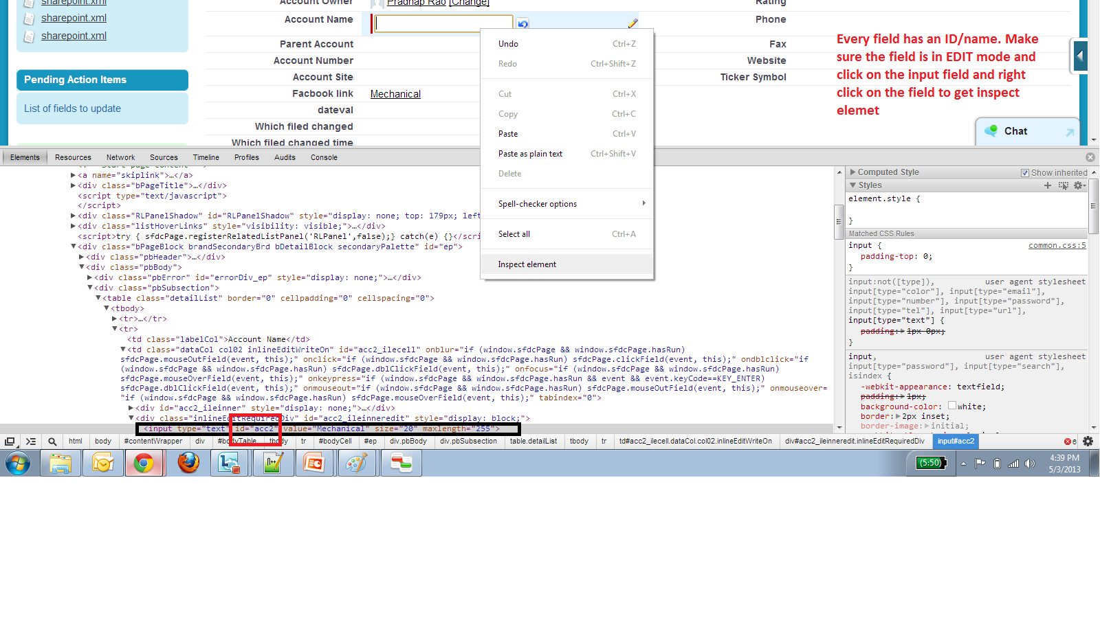Viewport: 1100px width, 618px height.
Task: Click the toggle element state icon
Action: (1064, 185)
